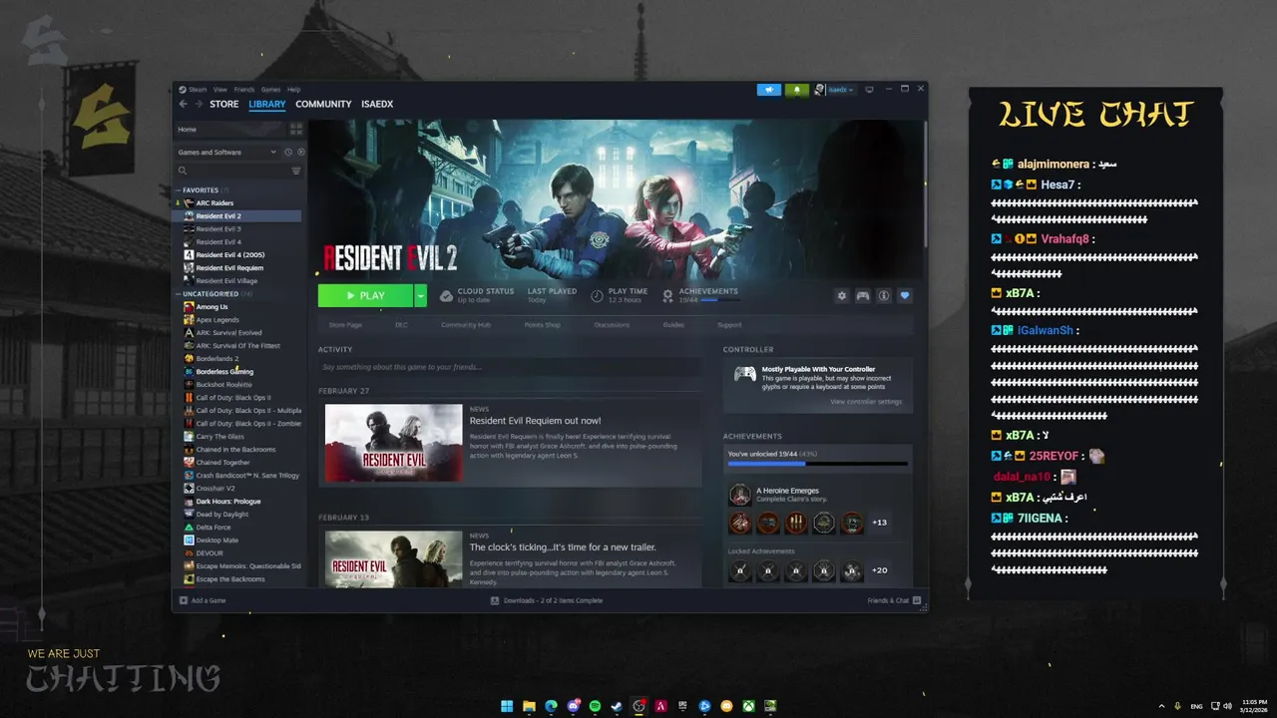The height and width of the screenshot is (718, 1277).
Task: Open the Support link
Action: [x=729, y=325]
